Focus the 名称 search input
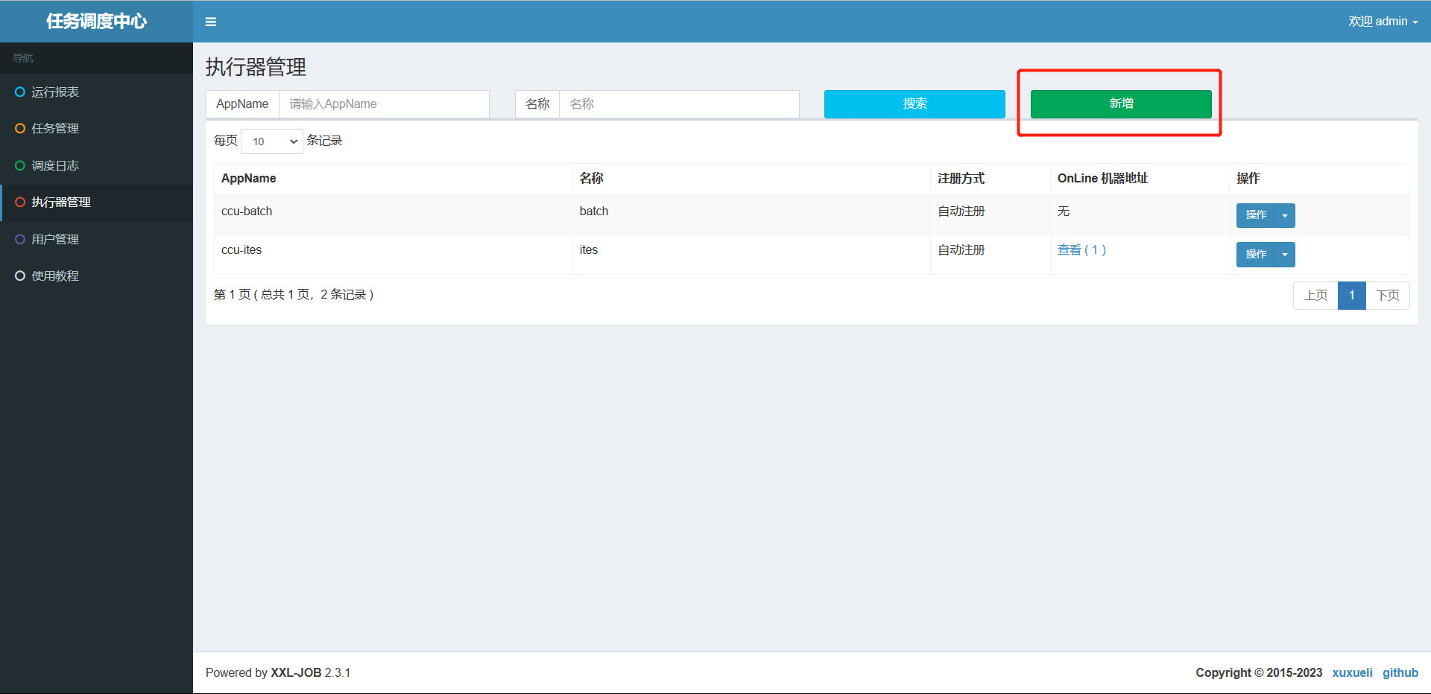Screen dimensions: 1431x694 click(x=679, y=104)
